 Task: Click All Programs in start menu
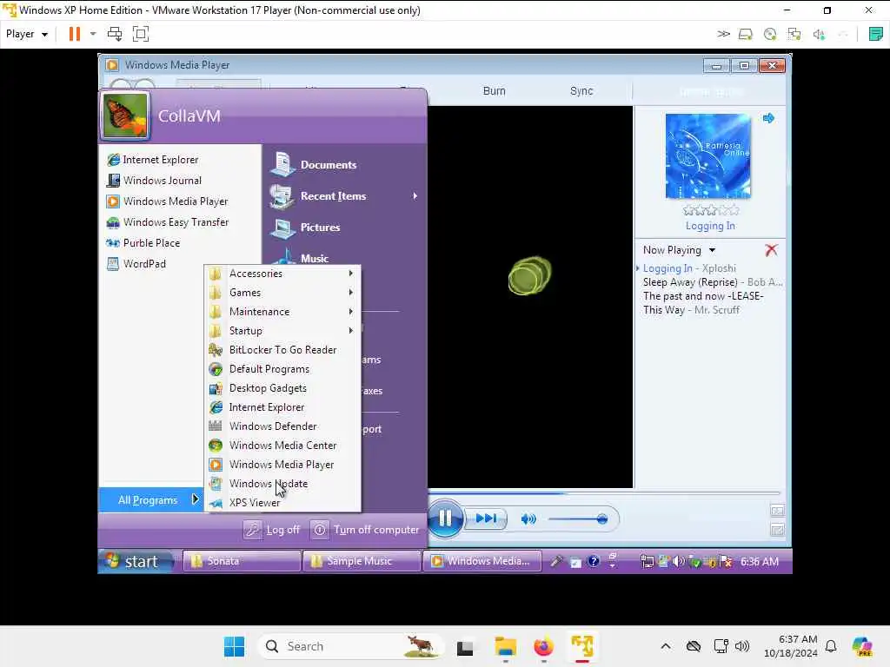pyautogui.click(x=150, y=499)
